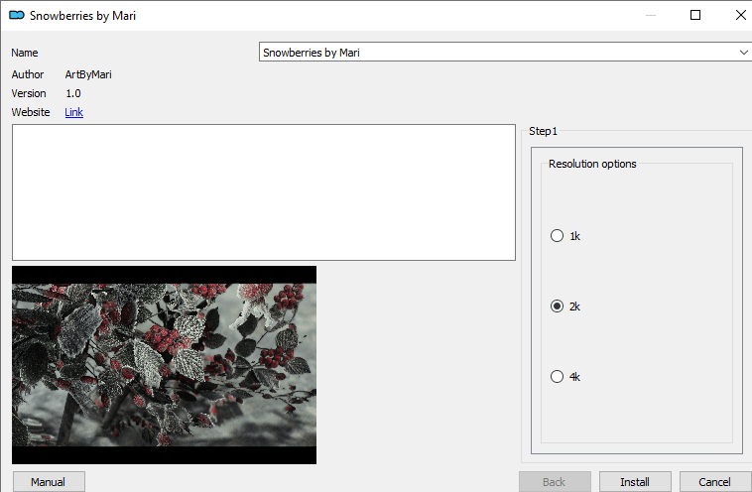Click the Author label
Viewport: 752px width, 492px height.
click(x=28, y=74)
